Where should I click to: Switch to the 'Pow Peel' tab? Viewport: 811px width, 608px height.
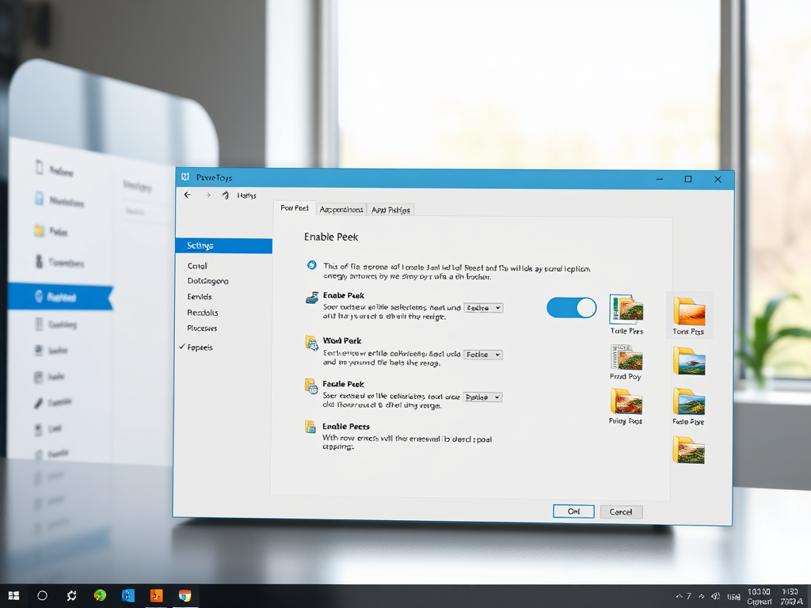coord(295,208)
